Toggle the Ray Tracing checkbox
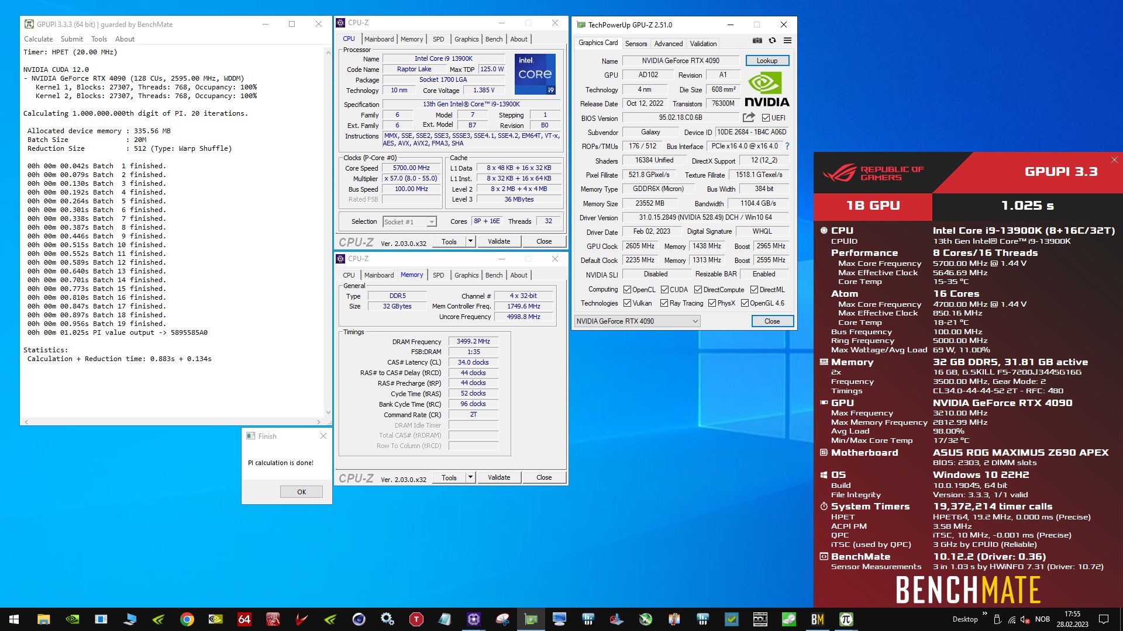 click(664, 303)
